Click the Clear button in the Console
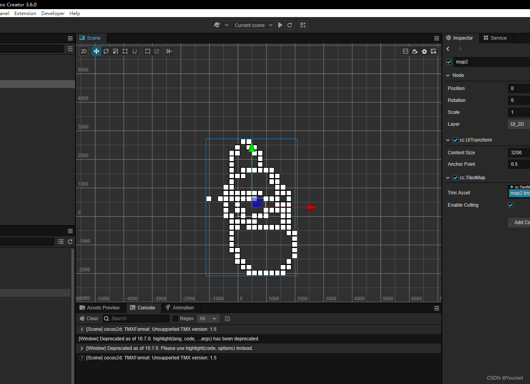Image resolution: width=530 pixels, height=384 pixels. (x=89, y=318)
